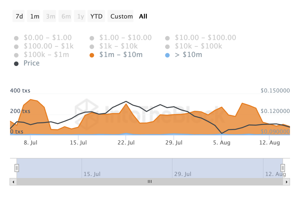Click the 22. Jul peak on the chart
The image size is (300, 200).
point(126,104)
